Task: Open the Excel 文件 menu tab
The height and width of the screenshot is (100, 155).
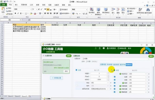Action: (x=3, y=5)
